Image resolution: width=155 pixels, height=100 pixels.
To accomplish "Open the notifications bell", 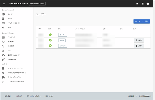I will click(x=137, y=4).
